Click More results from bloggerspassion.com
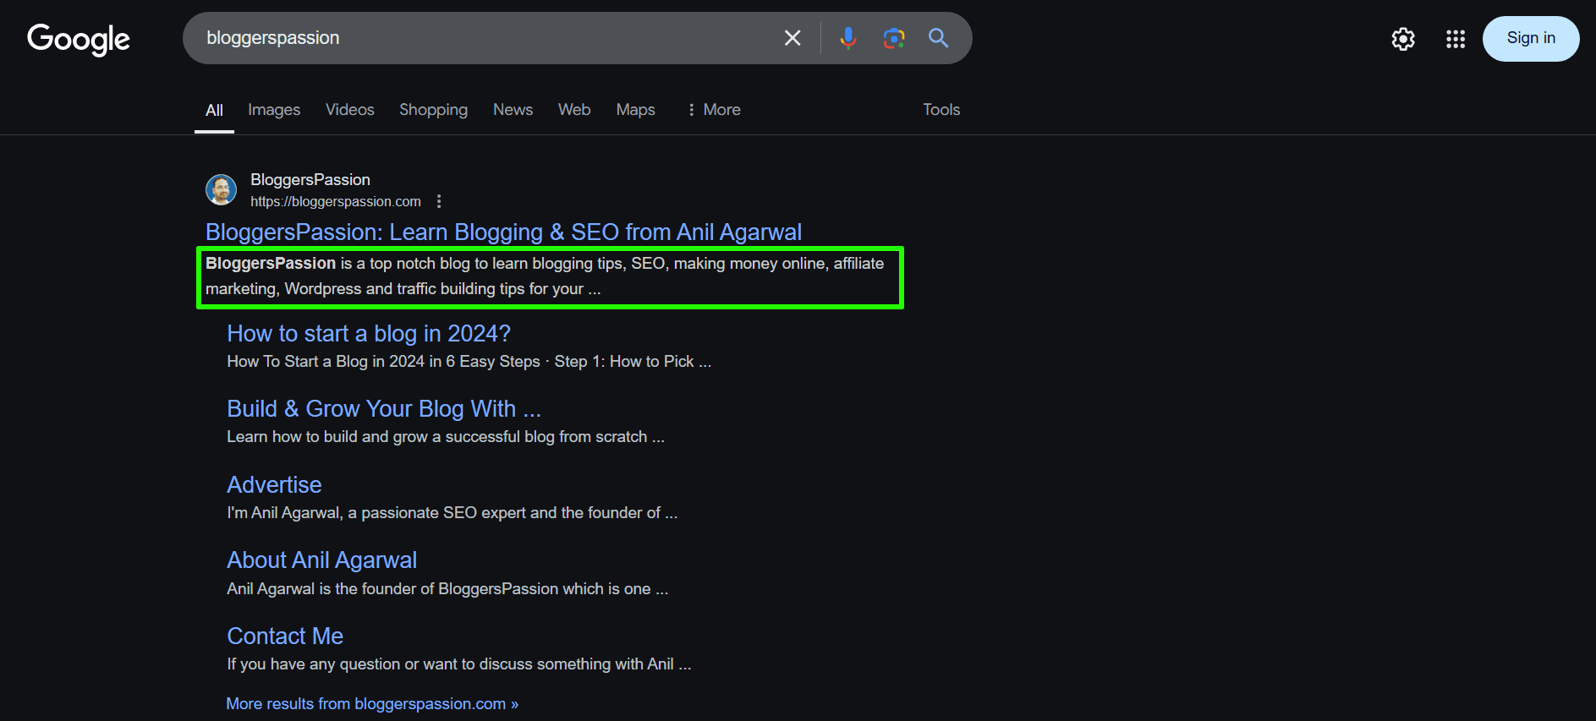 point(372,703)
